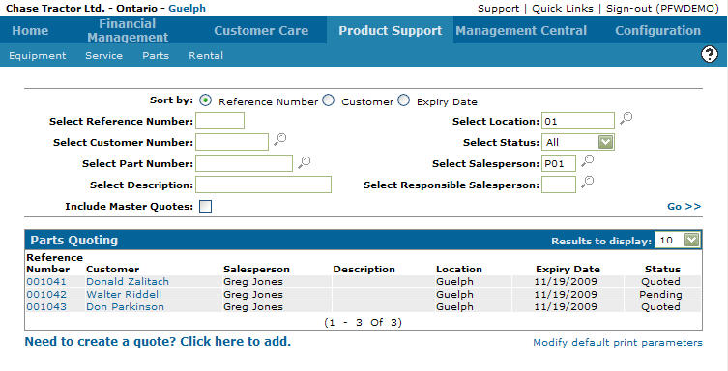
Task: Open location lookup magnifier
Action: coord(626,118)
